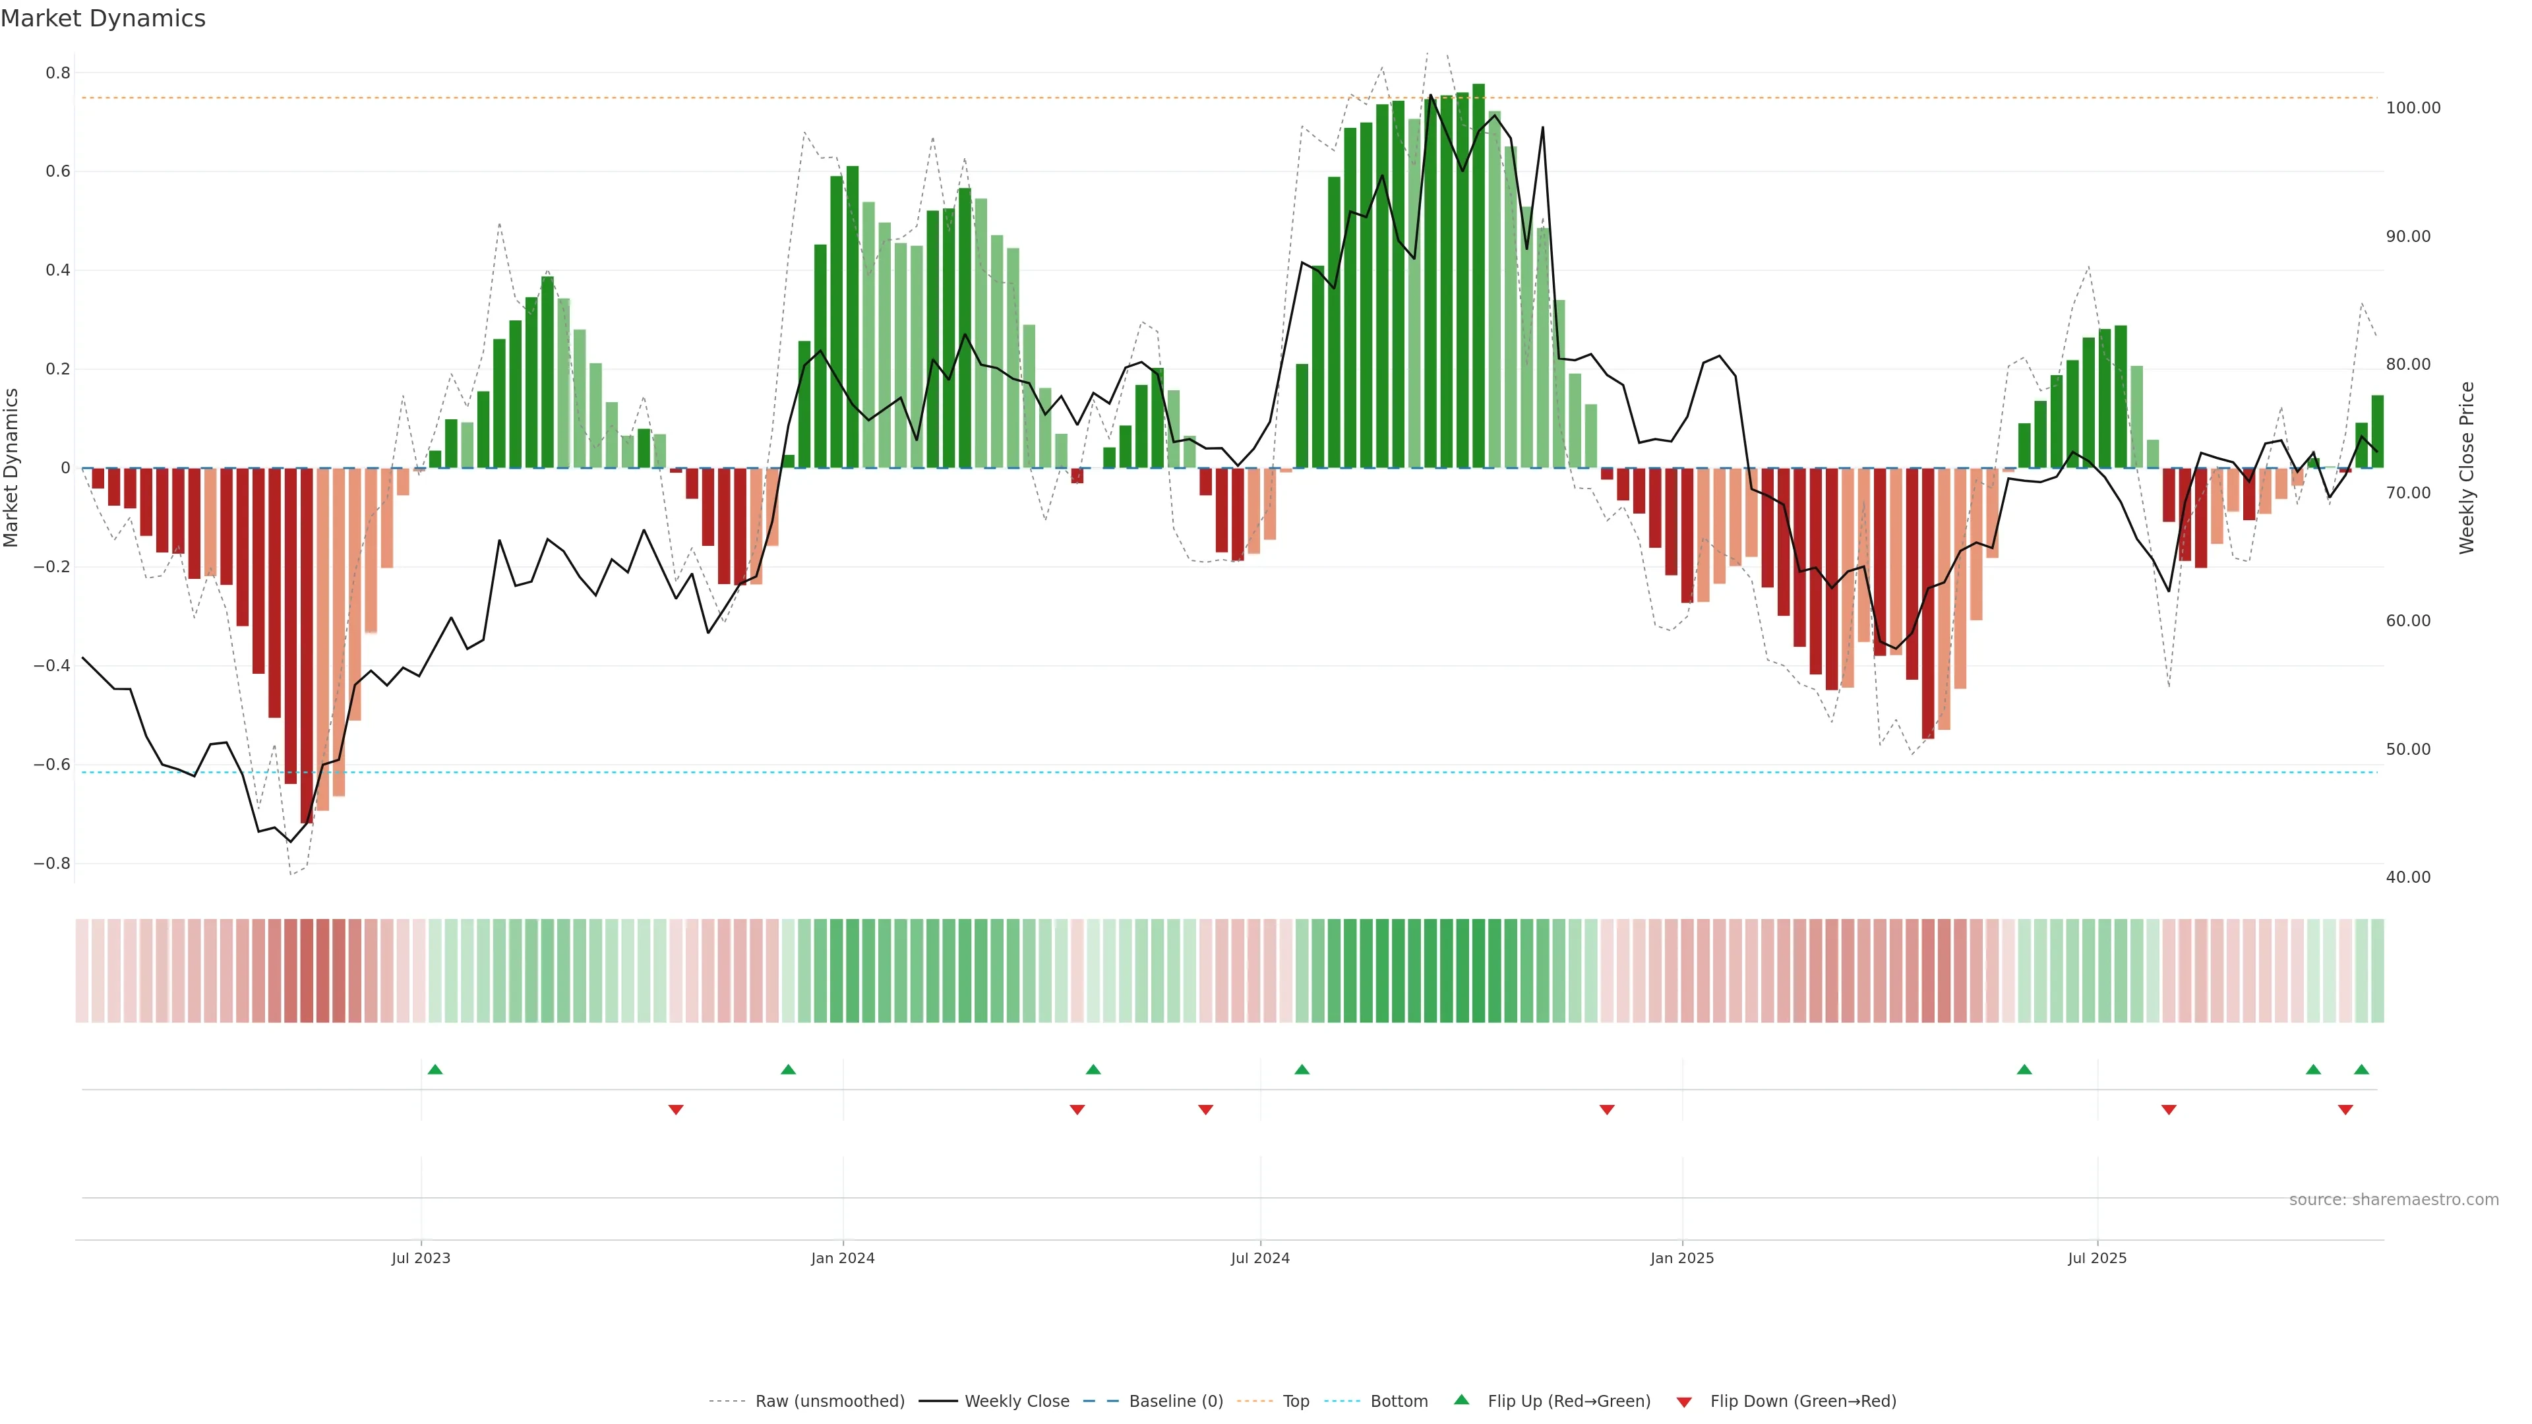Click the rightmost green Flip Up triangle marker
The width and height of the screenshot is (2532, 1424).
(2362, 1069)
